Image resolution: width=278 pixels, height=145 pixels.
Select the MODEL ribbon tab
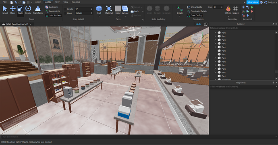pos(48,2)
